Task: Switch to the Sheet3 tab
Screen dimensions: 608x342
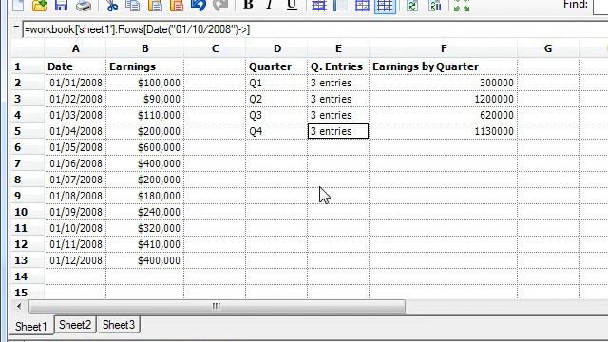Action: click(119, 325)
